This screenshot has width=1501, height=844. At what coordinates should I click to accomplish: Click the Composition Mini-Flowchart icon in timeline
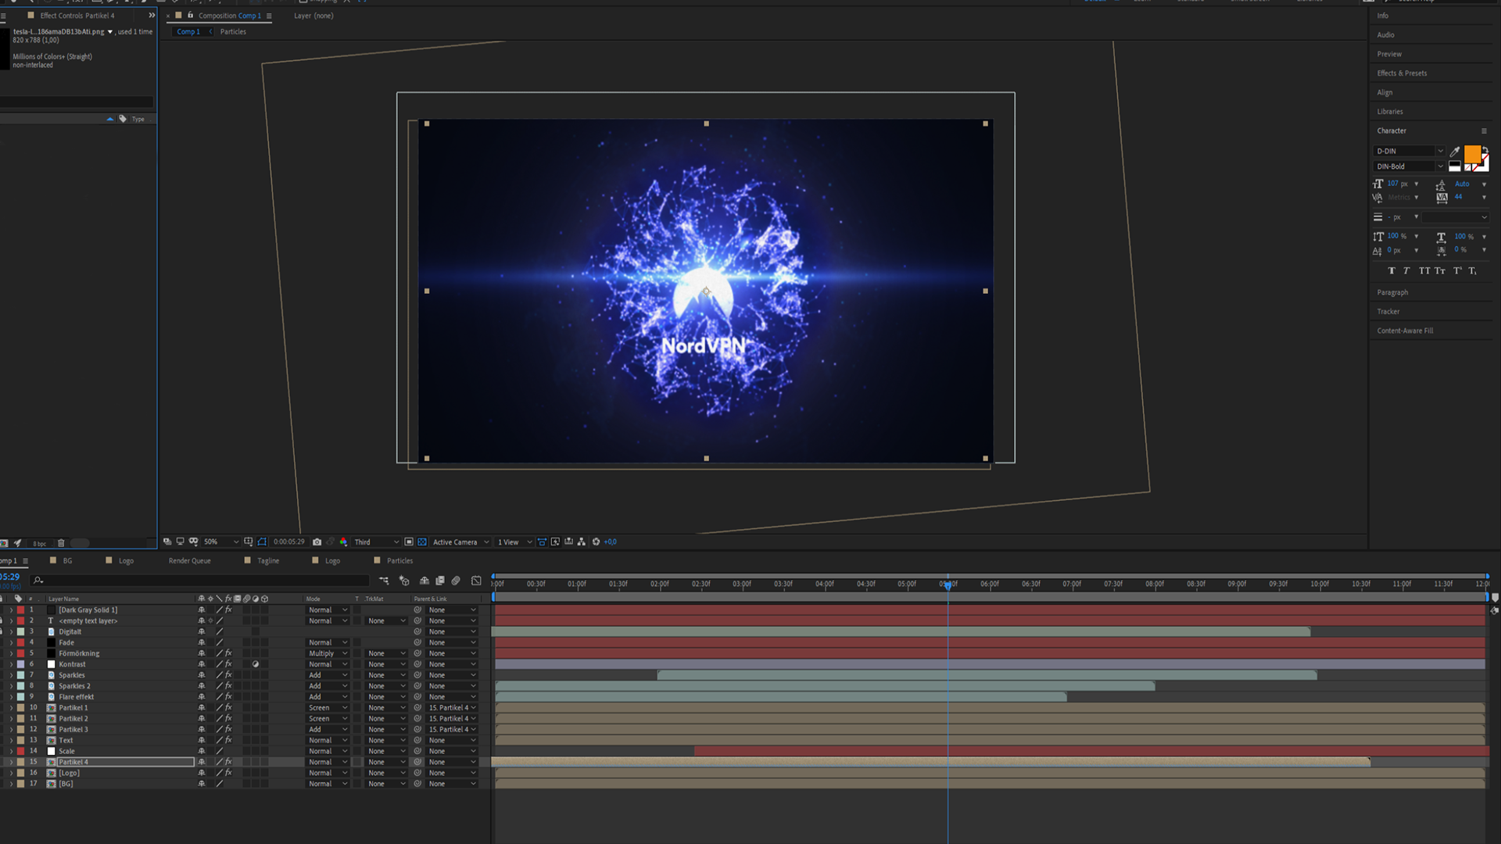(384, 581)
